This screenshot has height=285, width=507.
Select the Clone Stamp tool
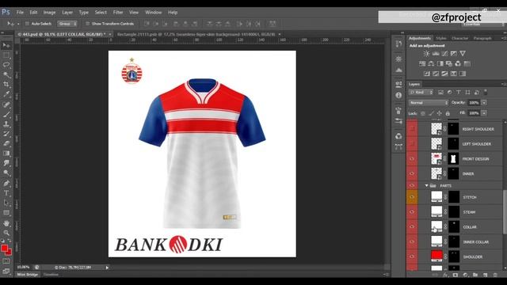tap(6, 124)
